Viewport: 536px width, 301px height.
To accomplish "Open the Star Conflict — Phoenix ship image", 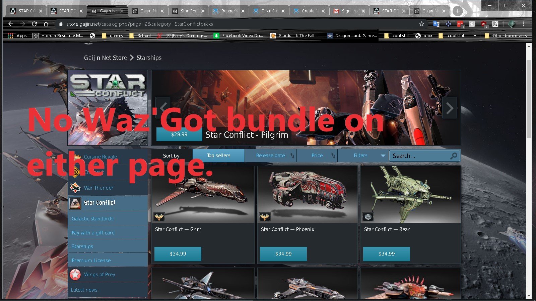I will pyautogui.click(x=308, y=195).
